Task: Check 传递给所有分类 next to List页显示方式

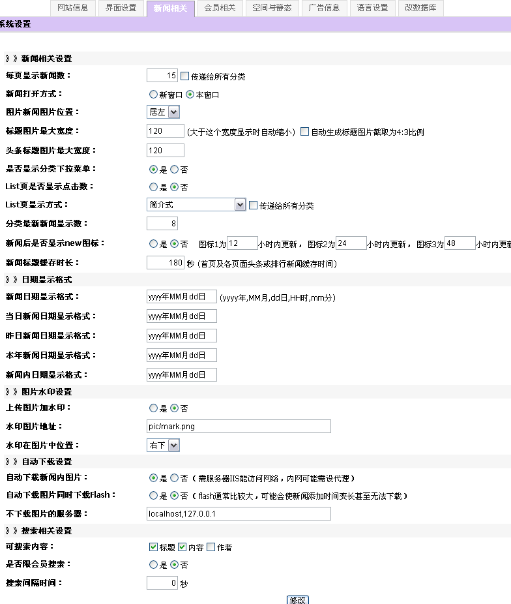Action: (253, 205)
